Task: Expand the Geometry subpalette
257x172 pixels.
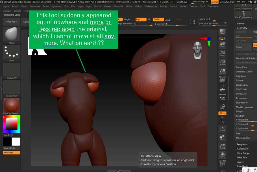Action: (x=242, y=28)
